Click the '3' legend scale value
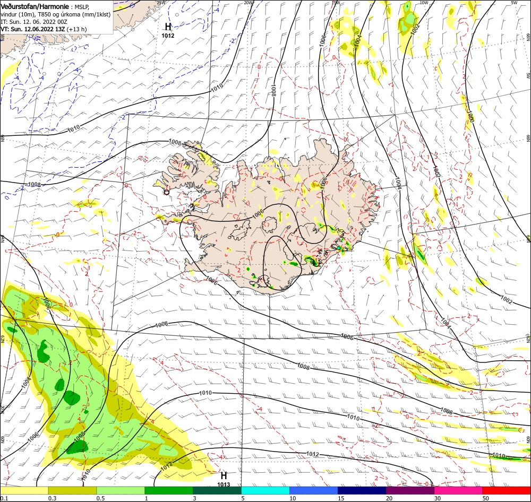The image size is (531, 502). [x=195, y=498]
